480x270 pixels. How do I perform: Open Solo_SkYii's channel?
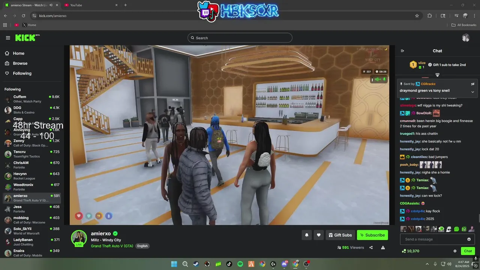[x=32, y=231]
